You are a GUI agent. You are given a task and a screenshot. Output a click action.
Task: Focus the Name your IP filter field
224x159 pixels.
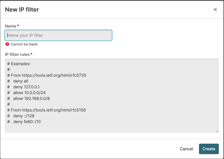tap(58, 35)
